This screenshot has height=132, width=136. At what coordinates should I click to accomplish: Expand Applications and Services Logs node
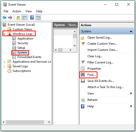(4, 62)
